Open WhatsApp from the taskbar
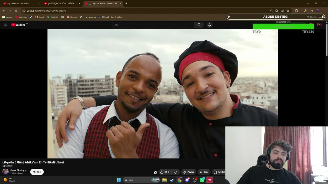Screen dimensions: 328x184 pyautogui.click(x=202, y=180)
